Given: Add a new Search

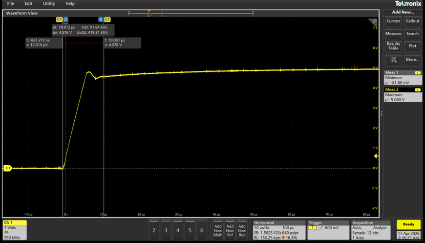Looking at the screenshot, I should (412, 34).
